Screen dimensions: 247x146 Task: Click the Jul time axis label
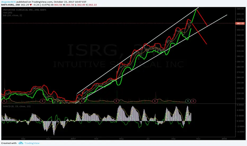(x=148, y=139)
